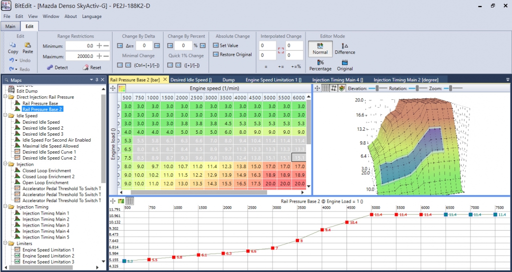Click Reset range restrictions button

(92, 67)
